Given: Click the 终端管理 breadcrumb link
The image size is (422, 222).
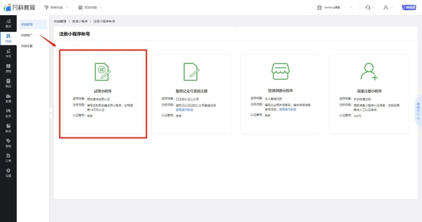Looking at the screenshot, I should (x=60, y=21).
